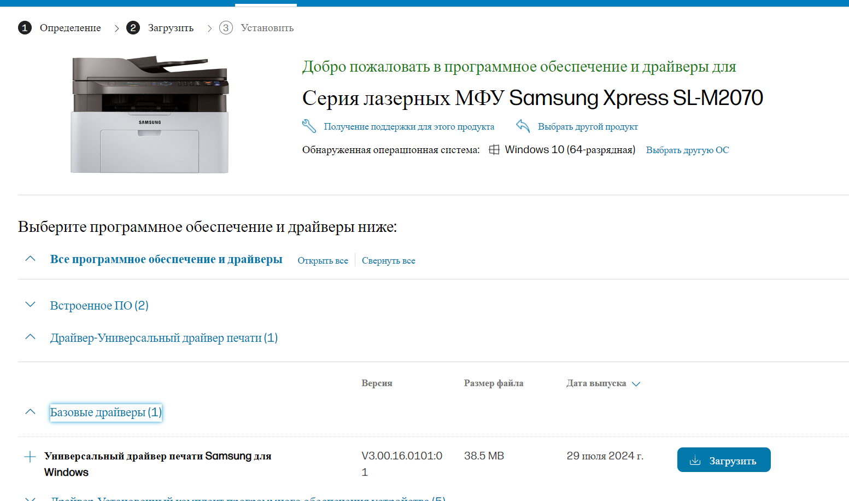Click the Samsung printer product image
This screenshot has height=501, width=849.
point(150,114)
